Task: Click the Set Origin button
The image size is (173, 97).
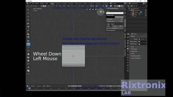Action: (x=115, y=28)
